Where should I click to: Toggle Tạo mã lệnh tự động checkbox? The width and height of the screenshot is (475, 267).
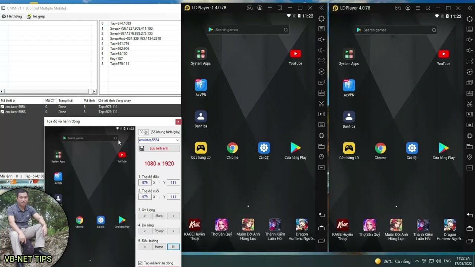click(140, 263)
